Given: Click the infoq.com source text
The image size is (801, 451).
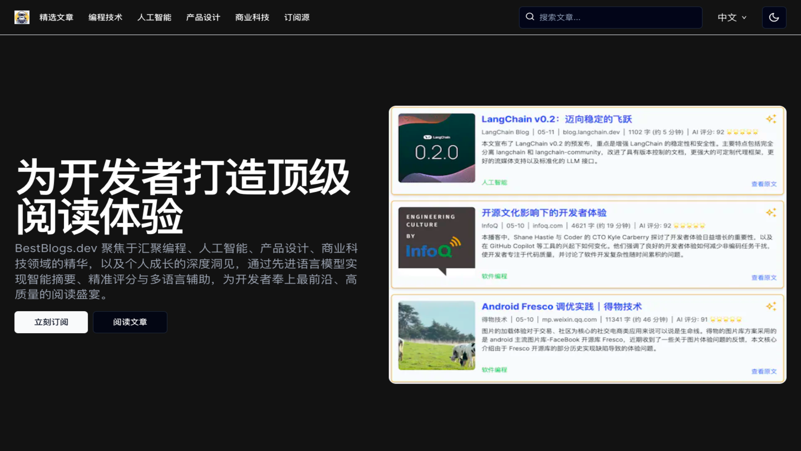Looking at the screenshot, I should coord(548,226).
